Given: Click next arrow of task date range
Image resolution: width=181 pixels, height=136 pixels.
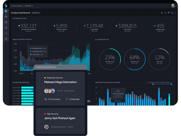Looking at the screenshot, I should tap(171, 82).
